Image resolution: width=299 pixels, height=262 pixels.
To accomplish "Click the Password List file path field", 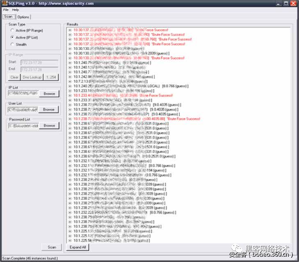I will [x=23, y=126].
